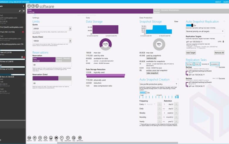
Task: Click the Add Target button
Action: (x=191, y=53)
